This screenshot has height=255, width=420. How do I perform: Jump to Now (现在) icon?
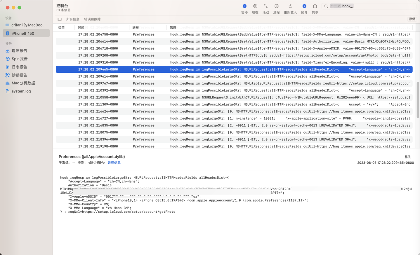[x=255, y=6]
